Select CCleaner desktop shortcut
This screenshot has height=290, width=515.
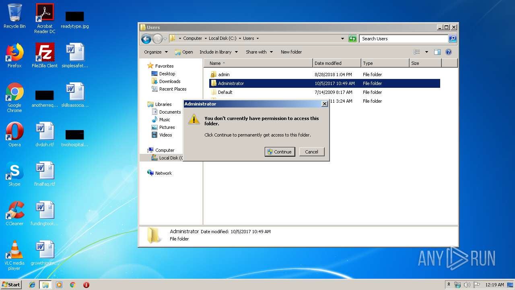pos(14,213)
